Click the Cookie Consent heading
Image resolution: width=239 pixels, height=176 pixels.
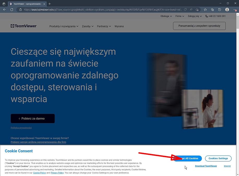click(x=19, y=151)
